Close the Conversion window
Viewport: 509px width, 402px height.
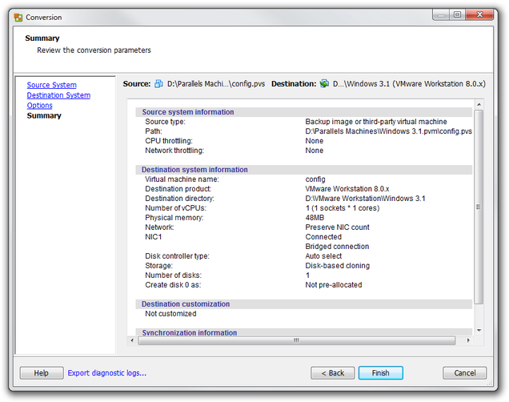[x=479, y=14]
